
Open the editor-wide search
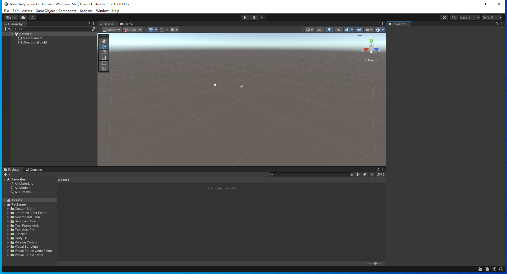point(454,17)
